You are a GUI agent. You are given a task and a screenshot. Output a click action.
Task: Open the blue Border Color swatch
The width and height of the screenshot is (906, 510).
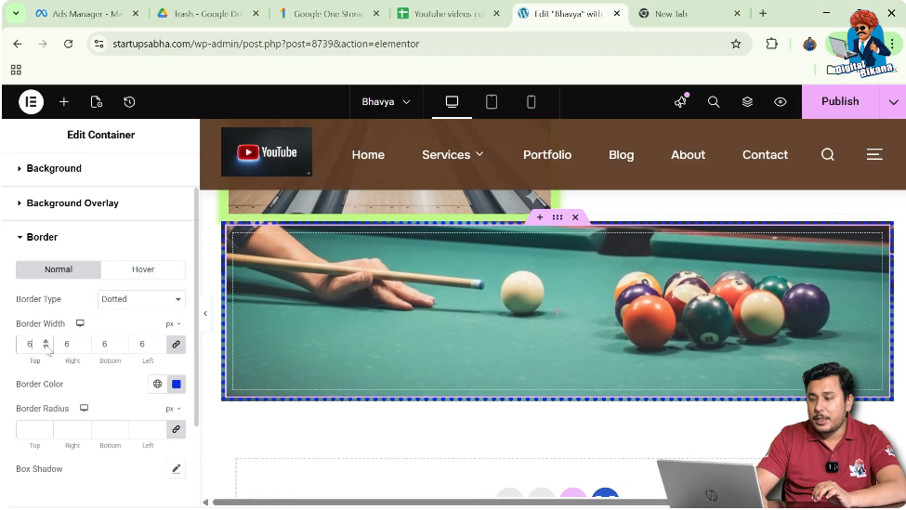(x=176, y=384)
